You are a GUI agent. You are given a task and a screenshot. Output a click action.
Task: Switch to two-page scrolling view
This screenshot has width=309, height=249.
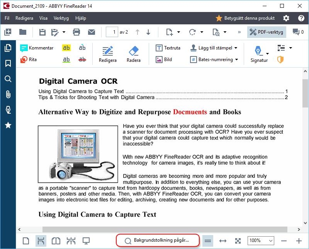pyautogui.click(x=71, y=241)
